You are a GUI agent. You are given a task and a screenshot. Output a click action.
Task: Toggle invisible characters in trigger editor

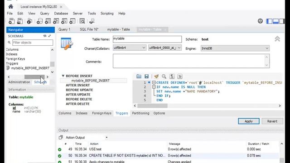(x=172, y=77)
